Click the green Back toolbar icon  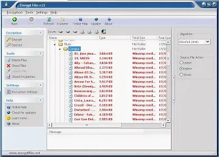pyautogui.click(x=14, y=19)
